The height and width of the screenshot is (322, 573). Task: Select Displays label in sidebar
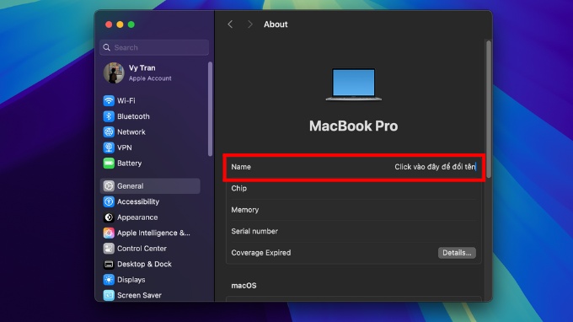[x=131, y=280]
